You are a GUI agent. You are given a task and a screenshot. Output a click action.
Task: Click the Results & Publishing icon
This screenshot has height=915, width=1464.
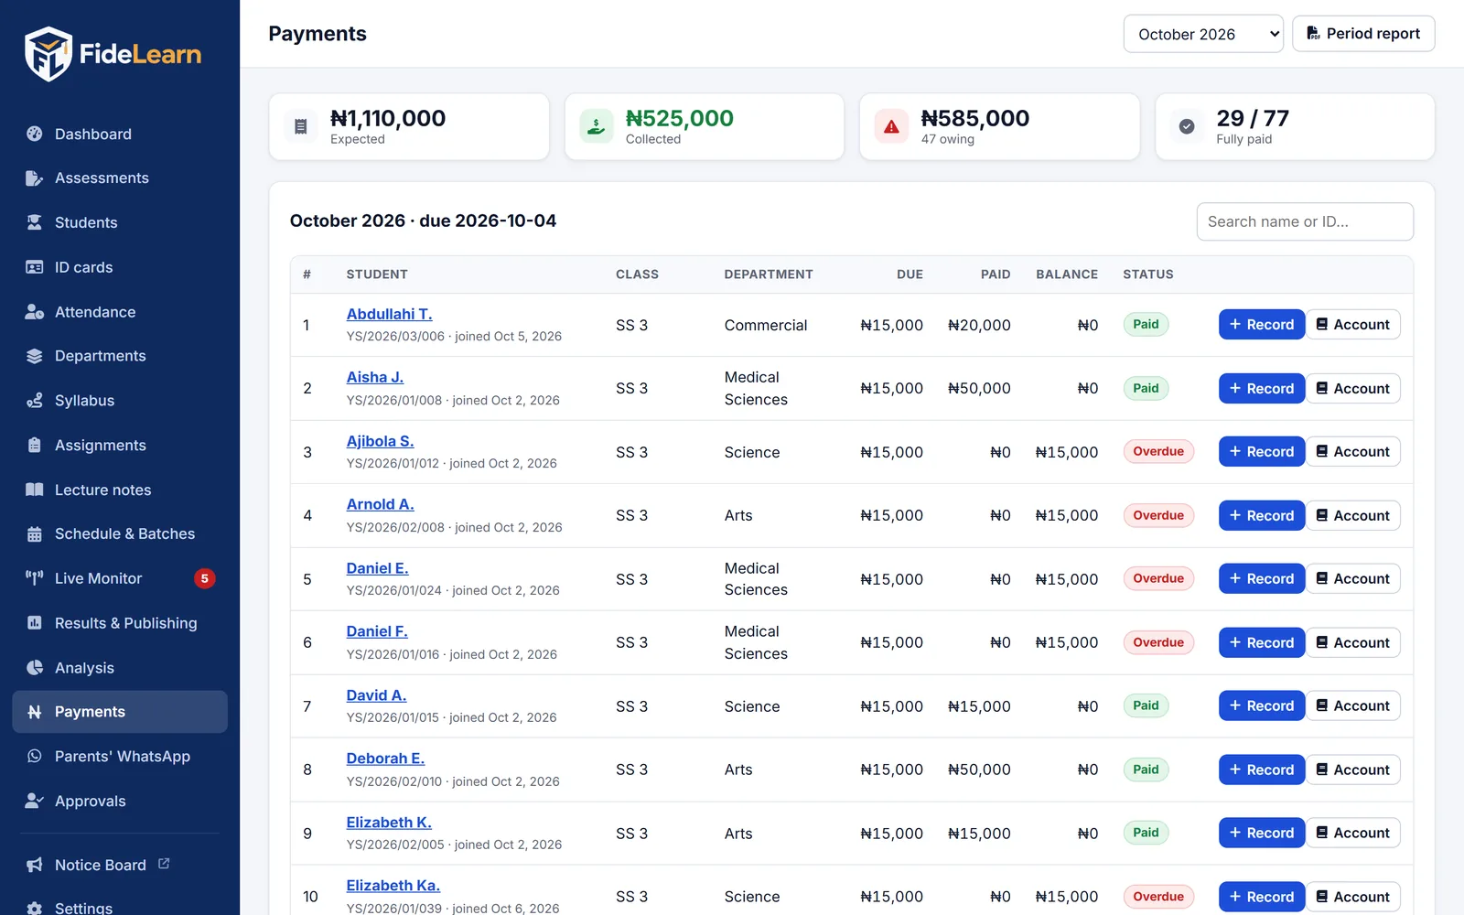point(35,623)
